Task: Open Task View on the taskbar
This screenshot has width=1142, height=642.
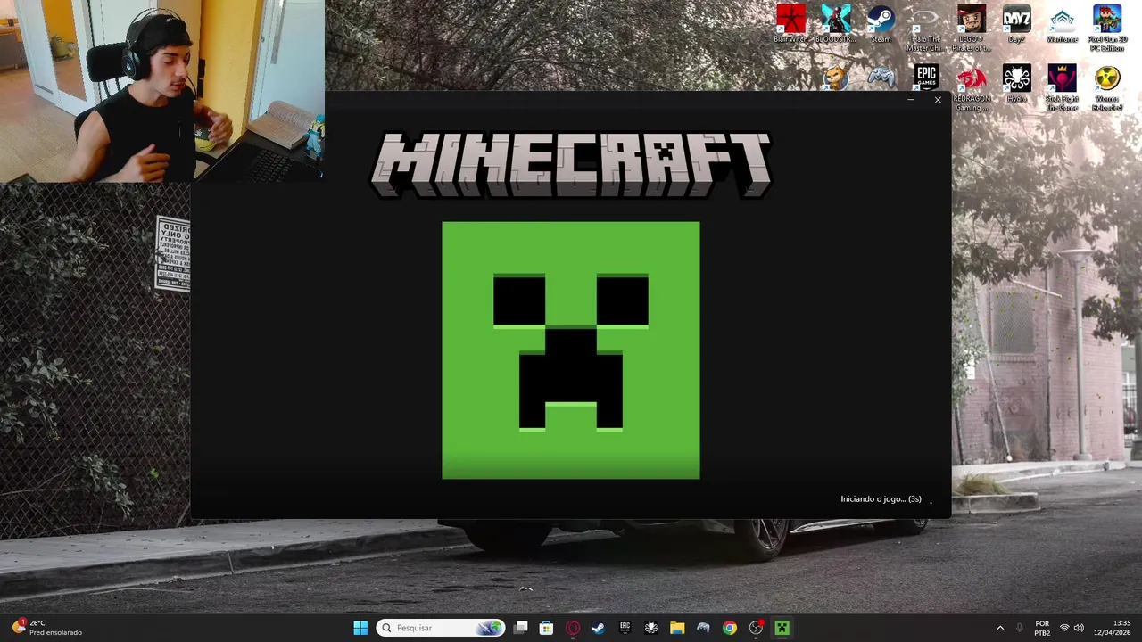Action: [521, 628]
